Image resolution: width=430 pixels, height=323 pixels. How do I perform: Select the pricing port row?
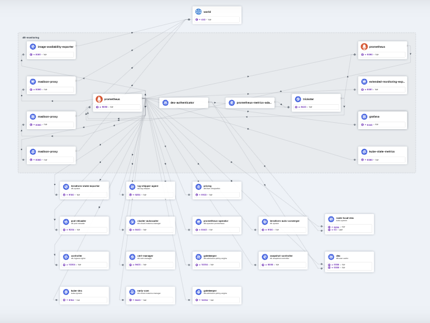tap(217, 195)
